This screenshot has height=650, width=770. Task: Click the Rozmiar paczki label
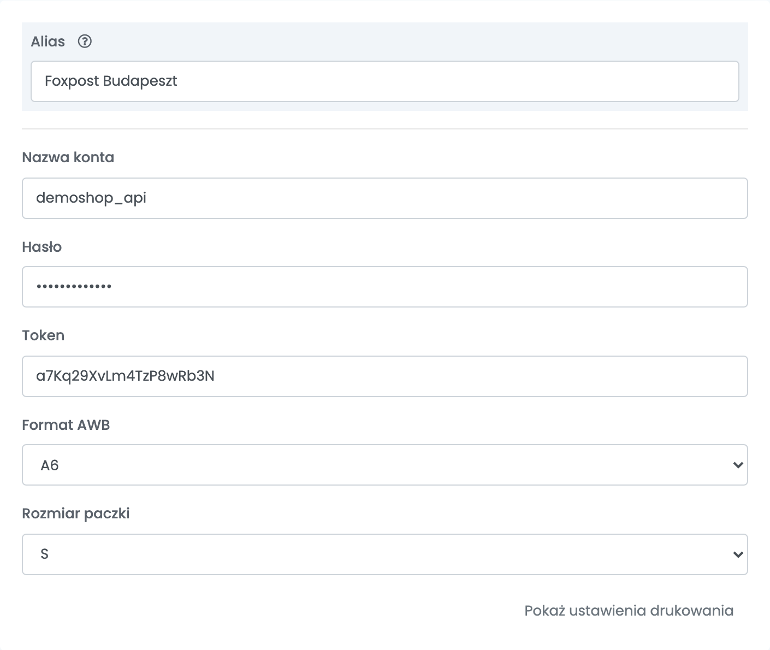click(76, 513)
